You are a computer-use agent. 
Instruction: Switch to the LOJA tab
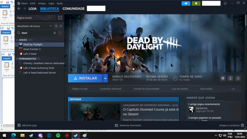(x=32, y=9)
